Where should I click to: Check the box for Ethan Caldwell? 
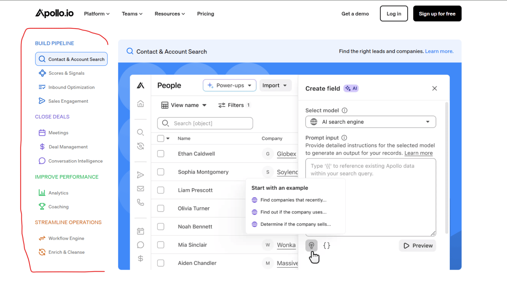(x=161, y=154)
